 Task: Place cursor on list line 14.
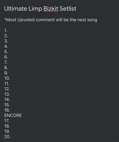click(7, 100)
